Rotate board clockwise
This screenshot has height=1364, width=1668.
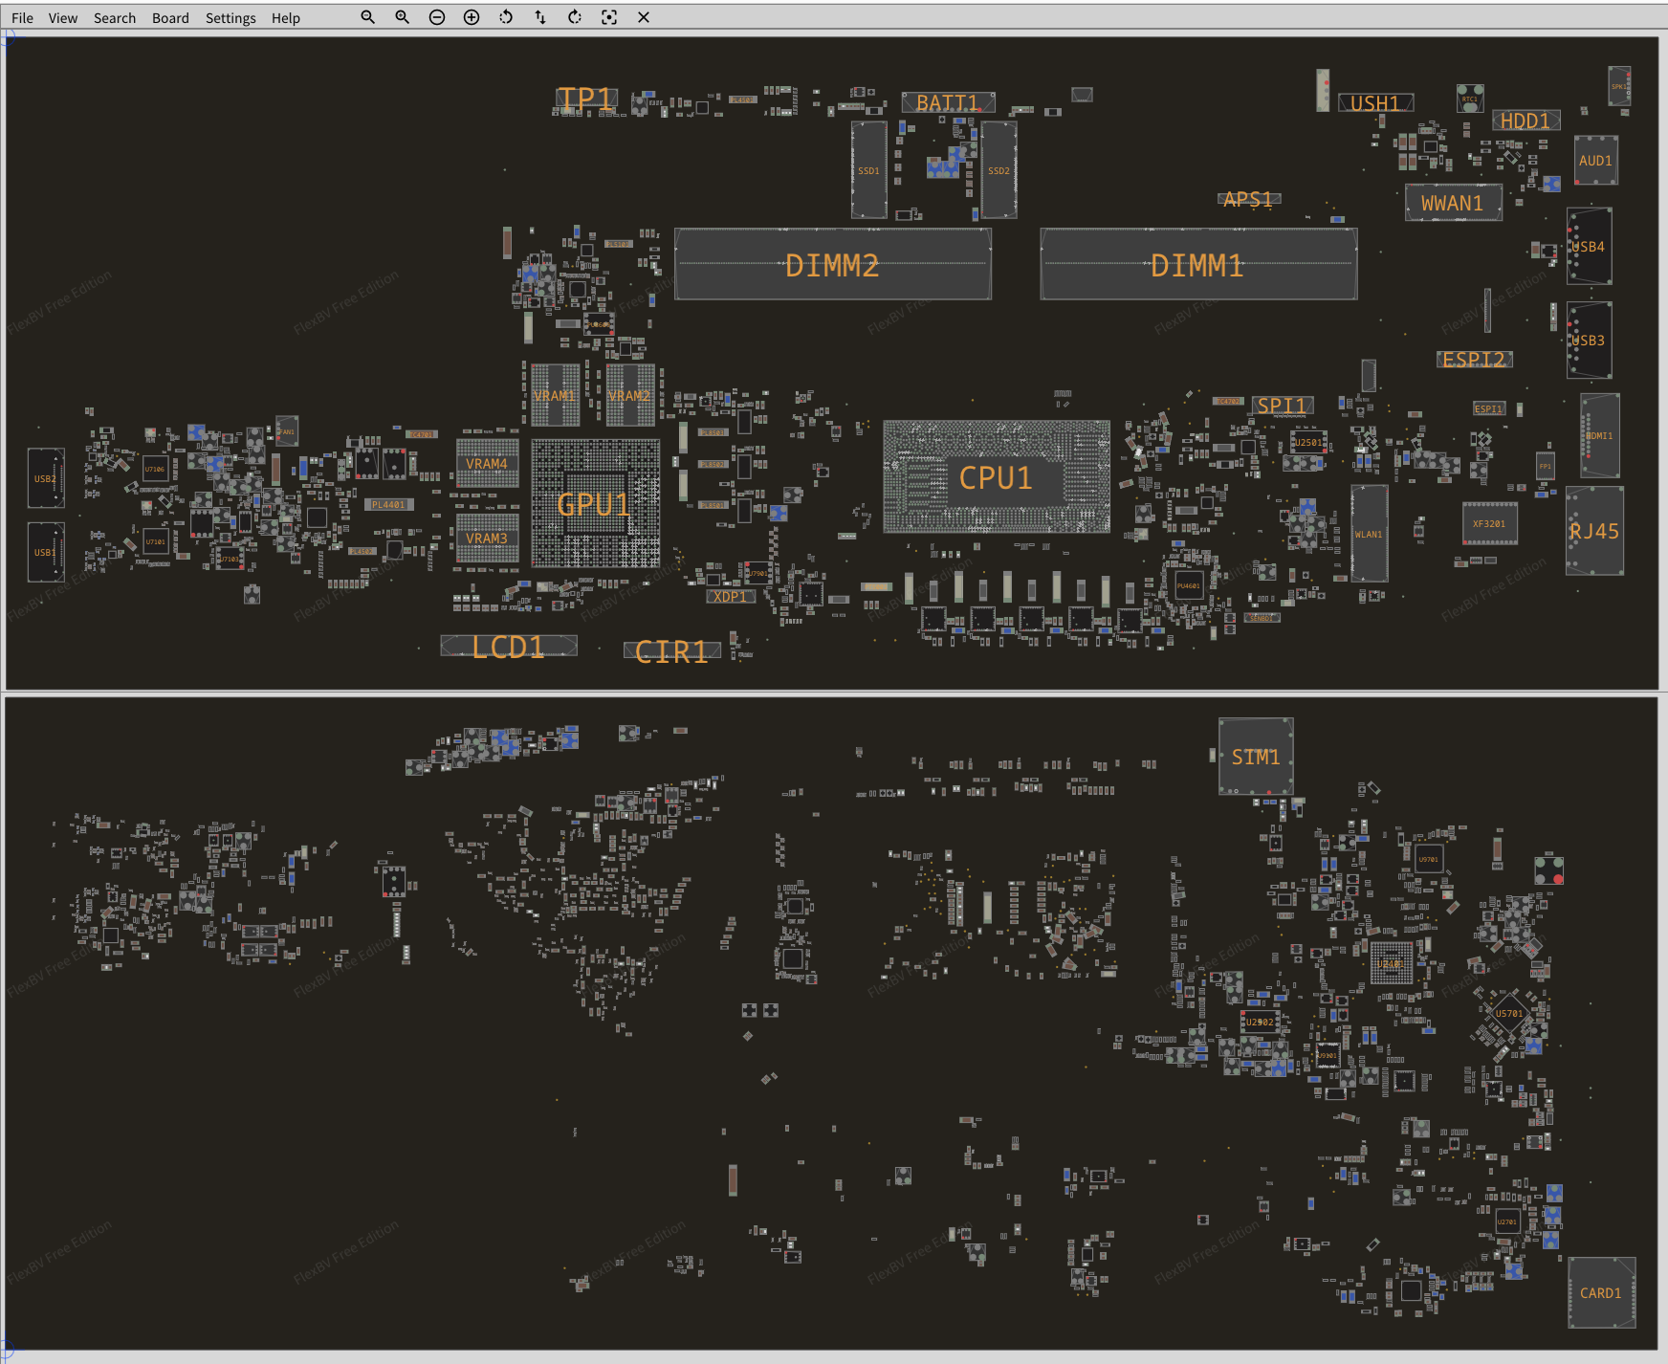click(575, 17)
